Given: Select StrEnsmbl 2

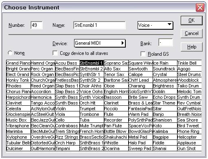Looking at the screenshot, I should pyautogui.click(x=92, y=69).
